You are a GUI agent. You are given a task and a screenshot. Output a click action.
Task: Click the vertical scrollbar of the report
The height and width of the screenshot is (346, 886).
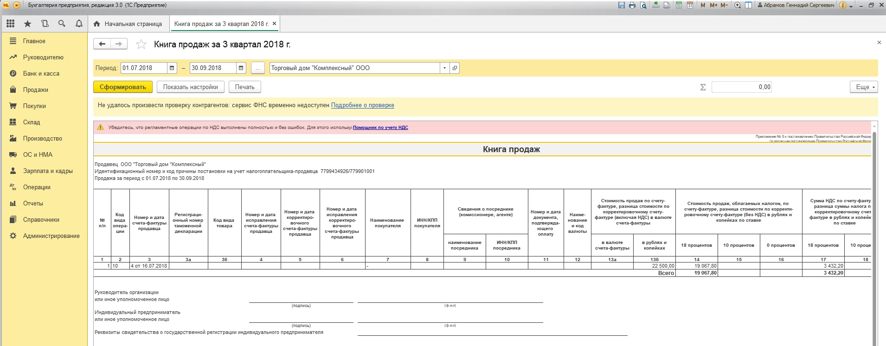click(x=874, y=232)
